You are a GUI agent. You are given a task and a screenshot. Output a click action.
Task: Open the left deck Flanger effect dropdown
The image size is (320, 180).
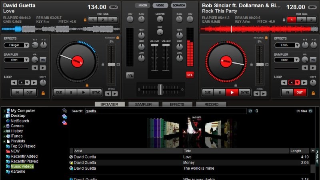(x=26, y=45)
